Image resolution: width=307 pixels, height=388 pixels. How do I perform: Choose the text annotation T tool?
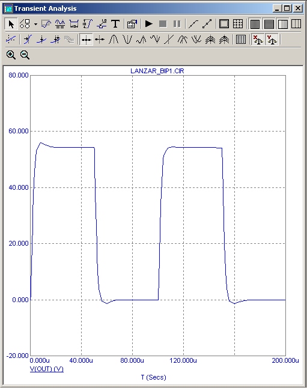click(115, 24)
